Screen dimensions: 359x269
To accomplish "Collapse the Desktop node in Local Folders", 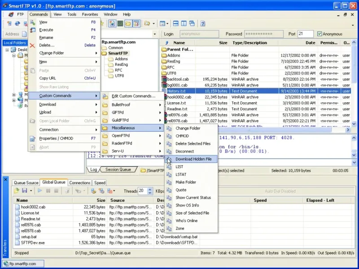I will point(8,50).
